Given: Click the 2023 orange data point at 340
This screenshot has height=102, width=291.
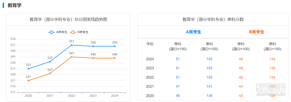Looking at the screenshot, I should point(93,58).
